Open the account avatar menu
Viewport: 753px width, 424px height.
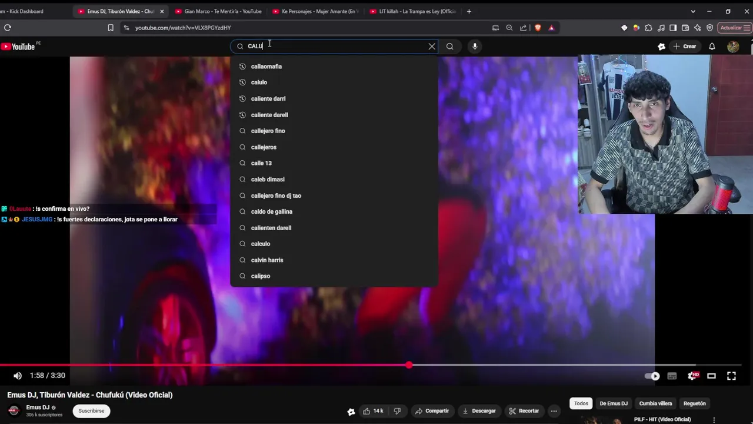click(x=733, y=47)
